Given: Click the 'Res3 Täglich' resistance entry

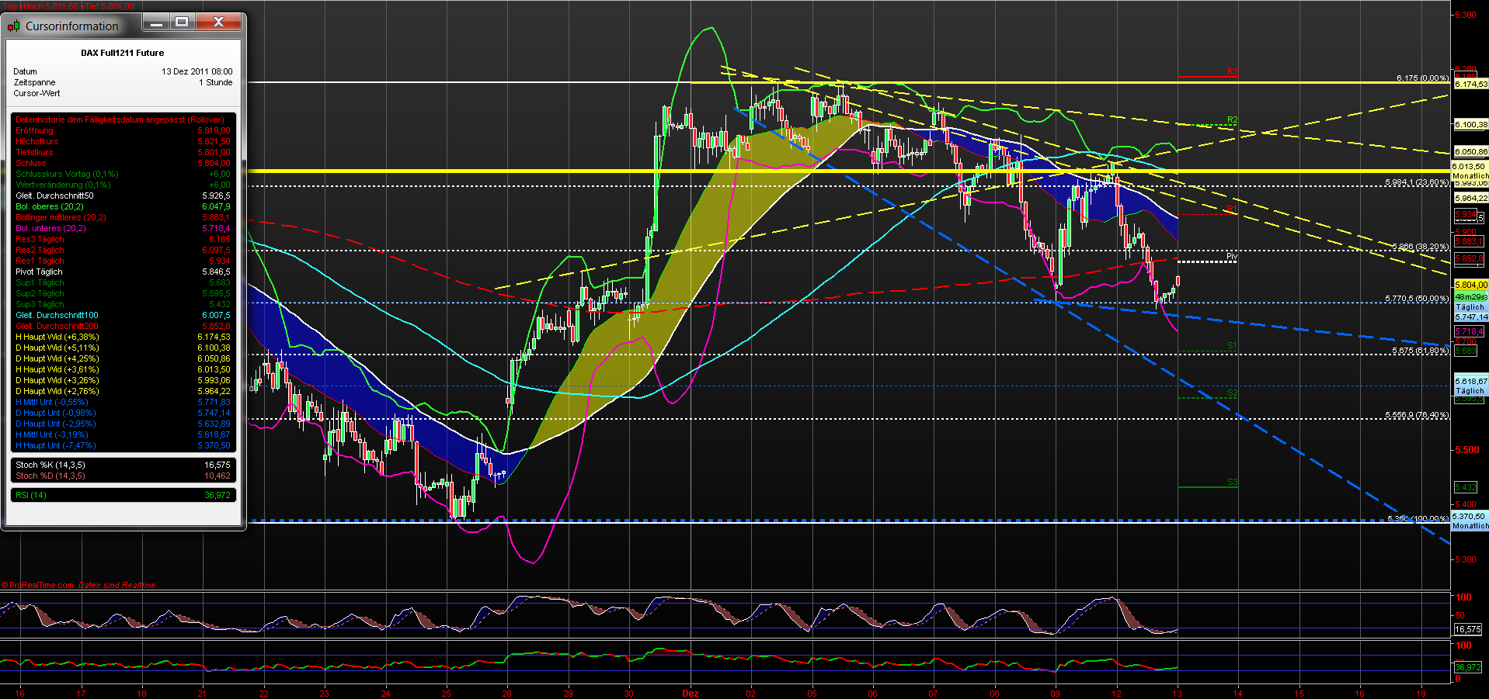Looking at the screenshot, I should pyautogui.click(x=39, y=239).
